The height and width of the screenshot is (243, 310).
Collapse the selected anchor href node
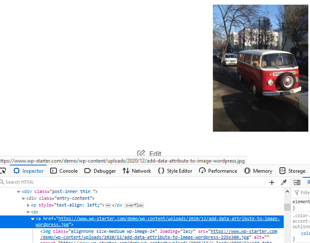point(33,219)
